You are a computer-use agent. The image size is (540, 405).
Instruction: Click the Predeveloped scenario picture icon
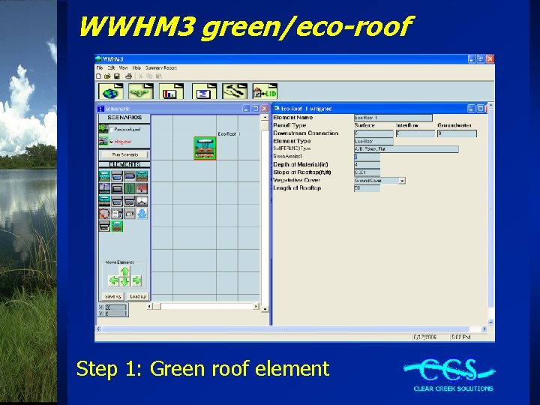pos(103,129)
